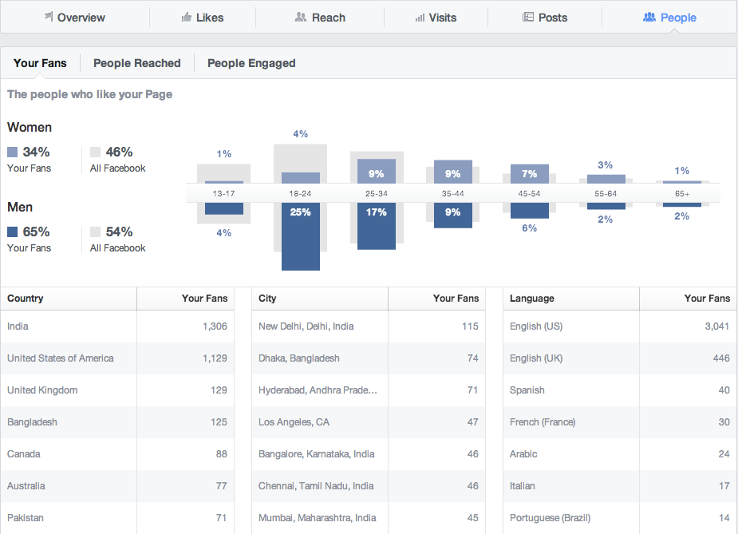Click the Spanish language row
738x534 pixels.
527,390
